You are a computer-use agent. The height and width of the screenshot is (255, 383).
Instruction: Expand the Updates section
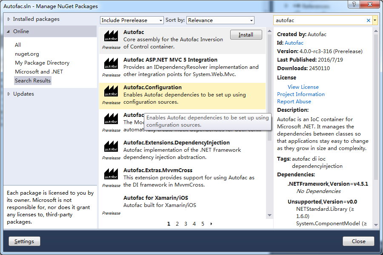point(9,94)
